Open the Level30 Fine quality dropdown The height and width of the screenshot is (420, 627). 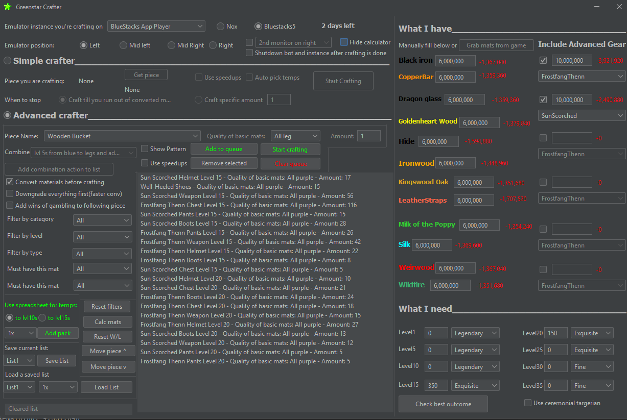click(x=592, y=366)
